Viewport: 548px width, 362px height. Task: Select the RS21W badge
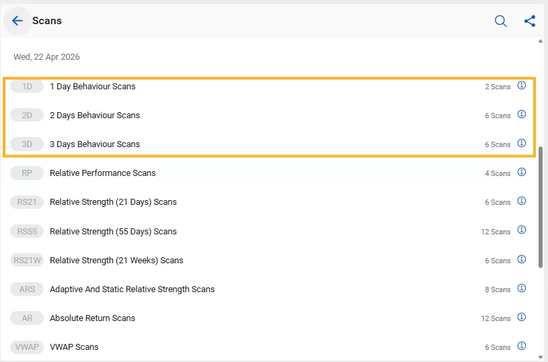click(27, 261)
